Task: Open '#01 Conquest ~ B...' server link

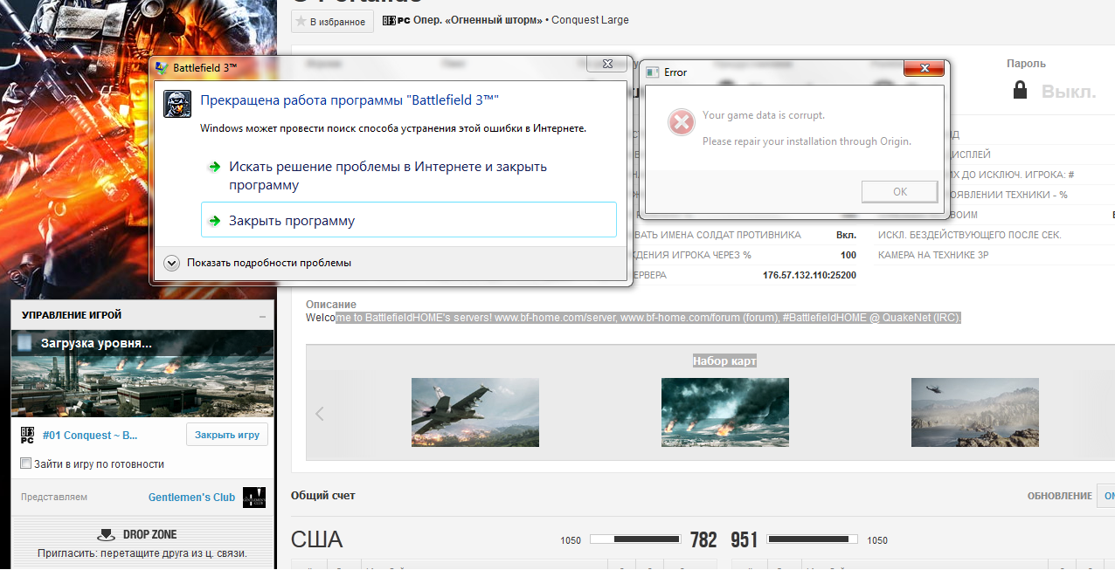Action: [90, 435]
